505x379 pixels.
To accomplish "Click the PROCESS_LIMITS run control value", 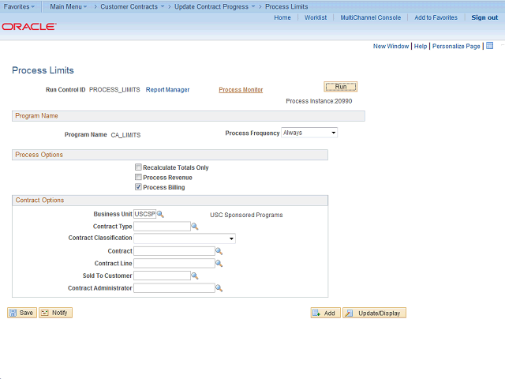I will [x=114, y=89].
